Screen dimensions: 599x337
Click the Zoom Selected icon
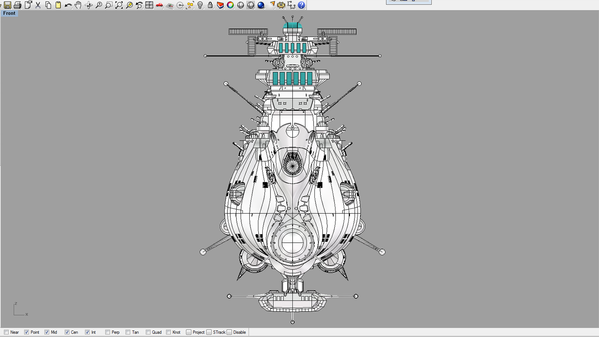pyautogui.click(x=129, y=5)
